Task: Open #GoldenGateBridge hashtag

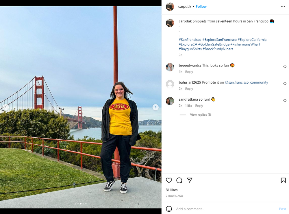Action: coord(214,44)
